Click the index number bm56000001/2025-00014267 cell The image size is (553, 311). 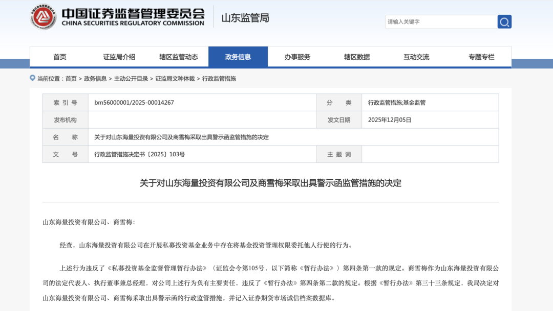134,103
